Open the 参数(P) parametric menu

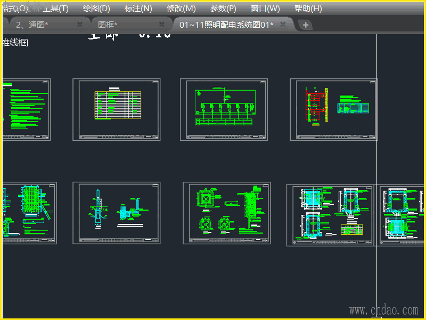223,9
